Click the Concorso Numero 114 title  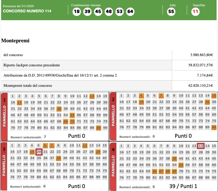27,11
